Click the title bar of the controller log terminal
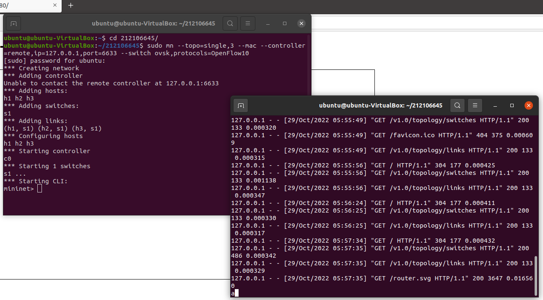 coord(380,105)
